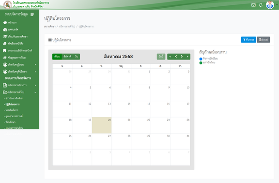Open the mail envelope icon in header

pos(253,5)
